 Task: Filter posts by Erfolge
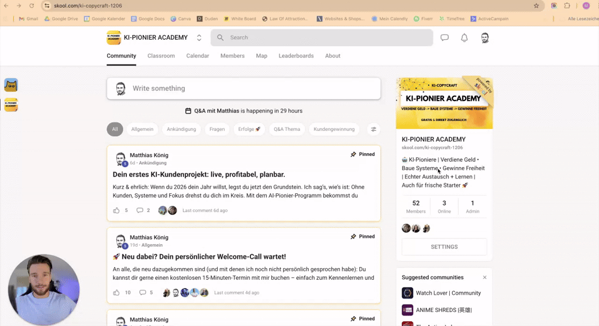pyautogui.click(x=249, y=130)
